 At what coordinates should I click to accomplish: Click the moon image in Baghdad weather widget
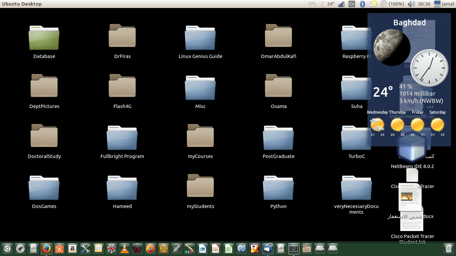click(391, 47)
